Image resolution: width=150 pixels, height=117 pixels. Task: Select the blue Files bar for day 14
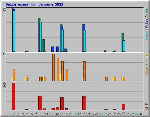point(66,50)
